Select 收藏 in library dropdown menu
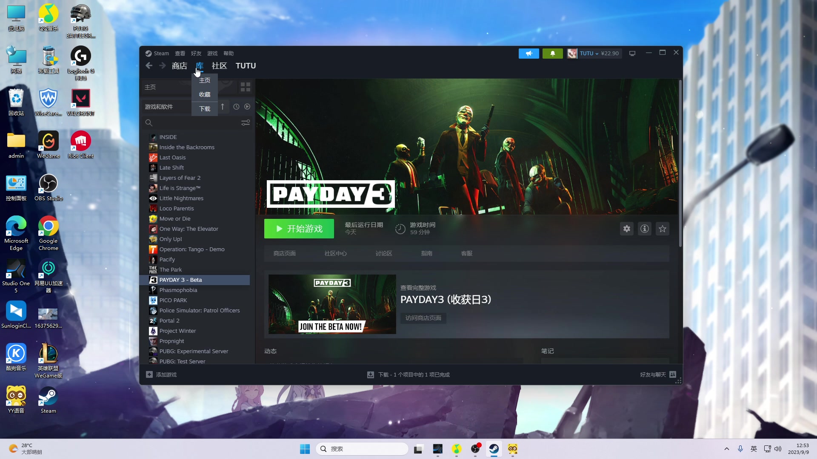Image resolution: width=817 pixels, height=459 pixels. (x=205, y=94)
